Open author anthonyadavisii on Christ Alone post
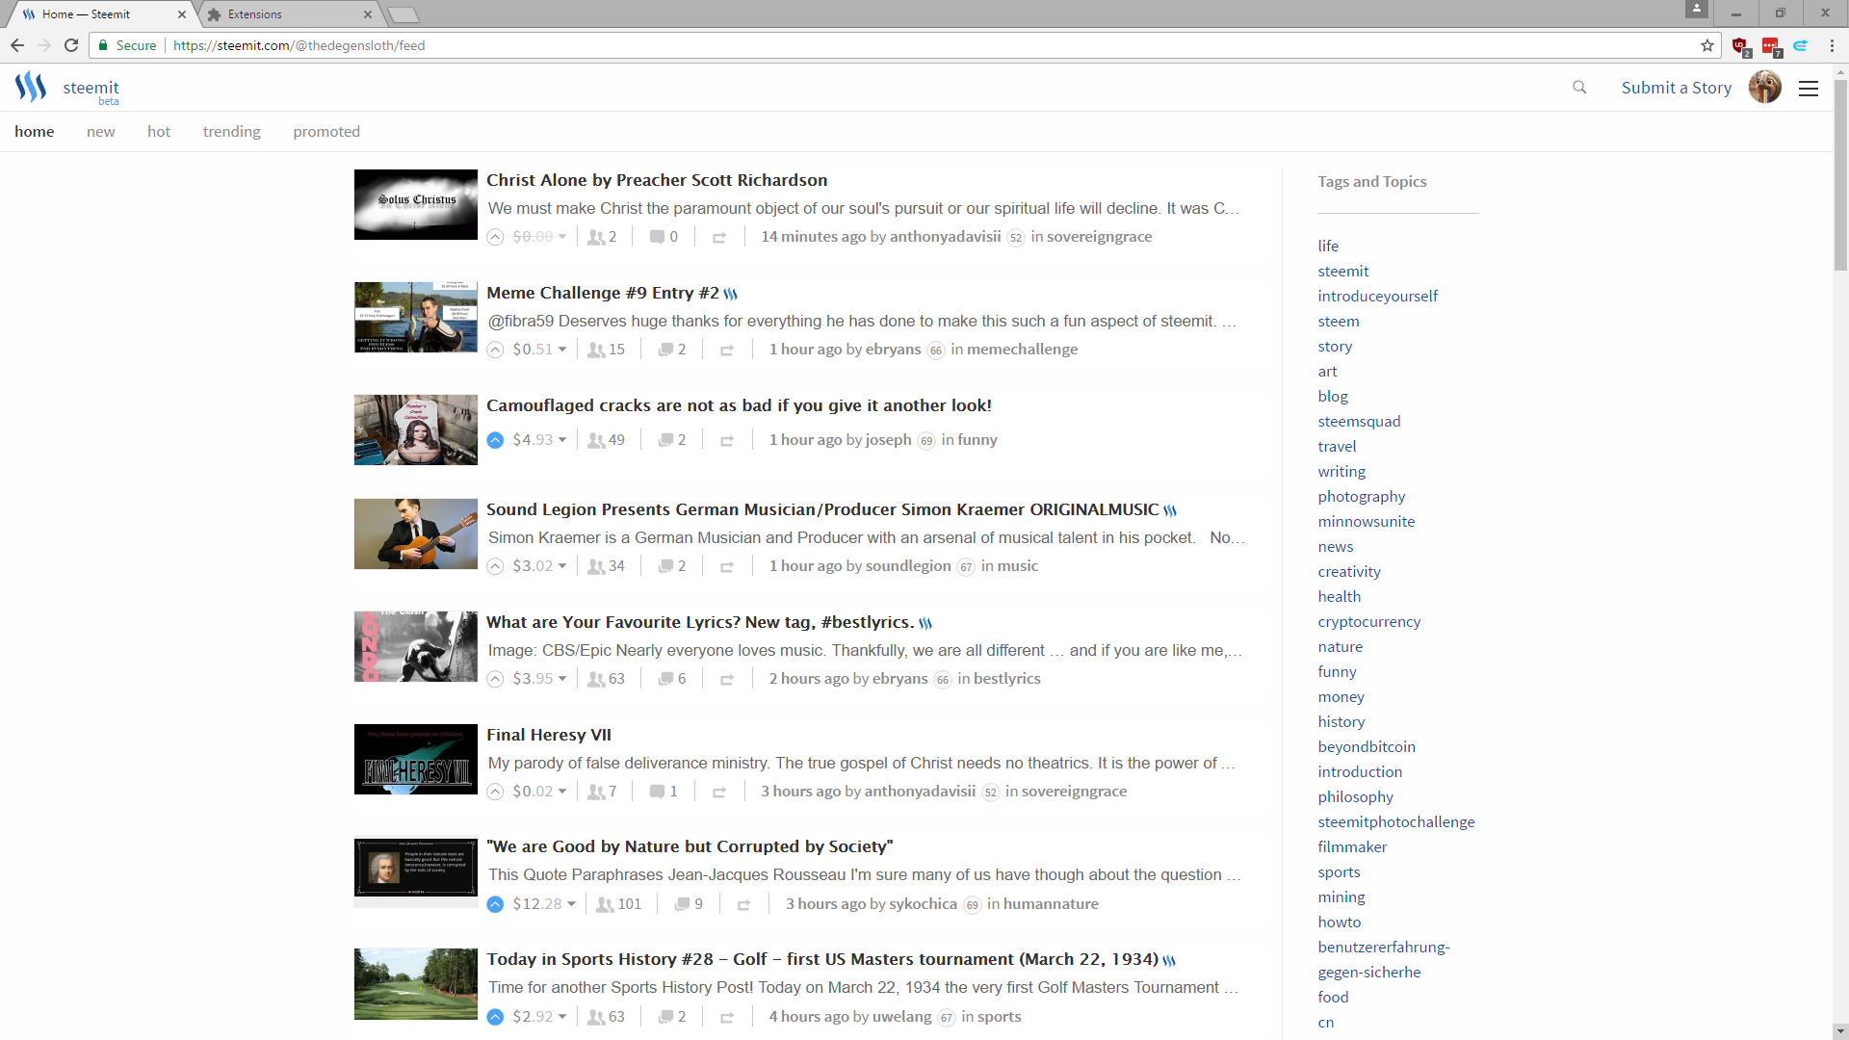Viewport: 1849px width, 1040px height. coord(945,237)
